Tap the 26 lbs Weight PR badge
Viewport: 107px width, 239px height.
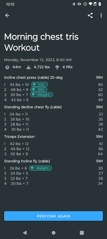40,168
